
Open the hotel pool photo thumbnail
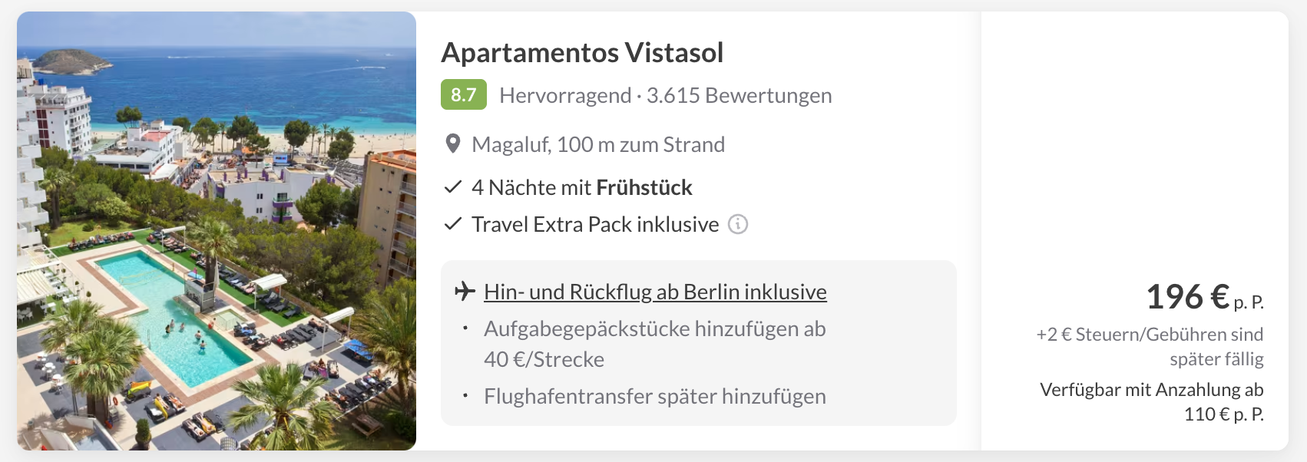point(217,231)
